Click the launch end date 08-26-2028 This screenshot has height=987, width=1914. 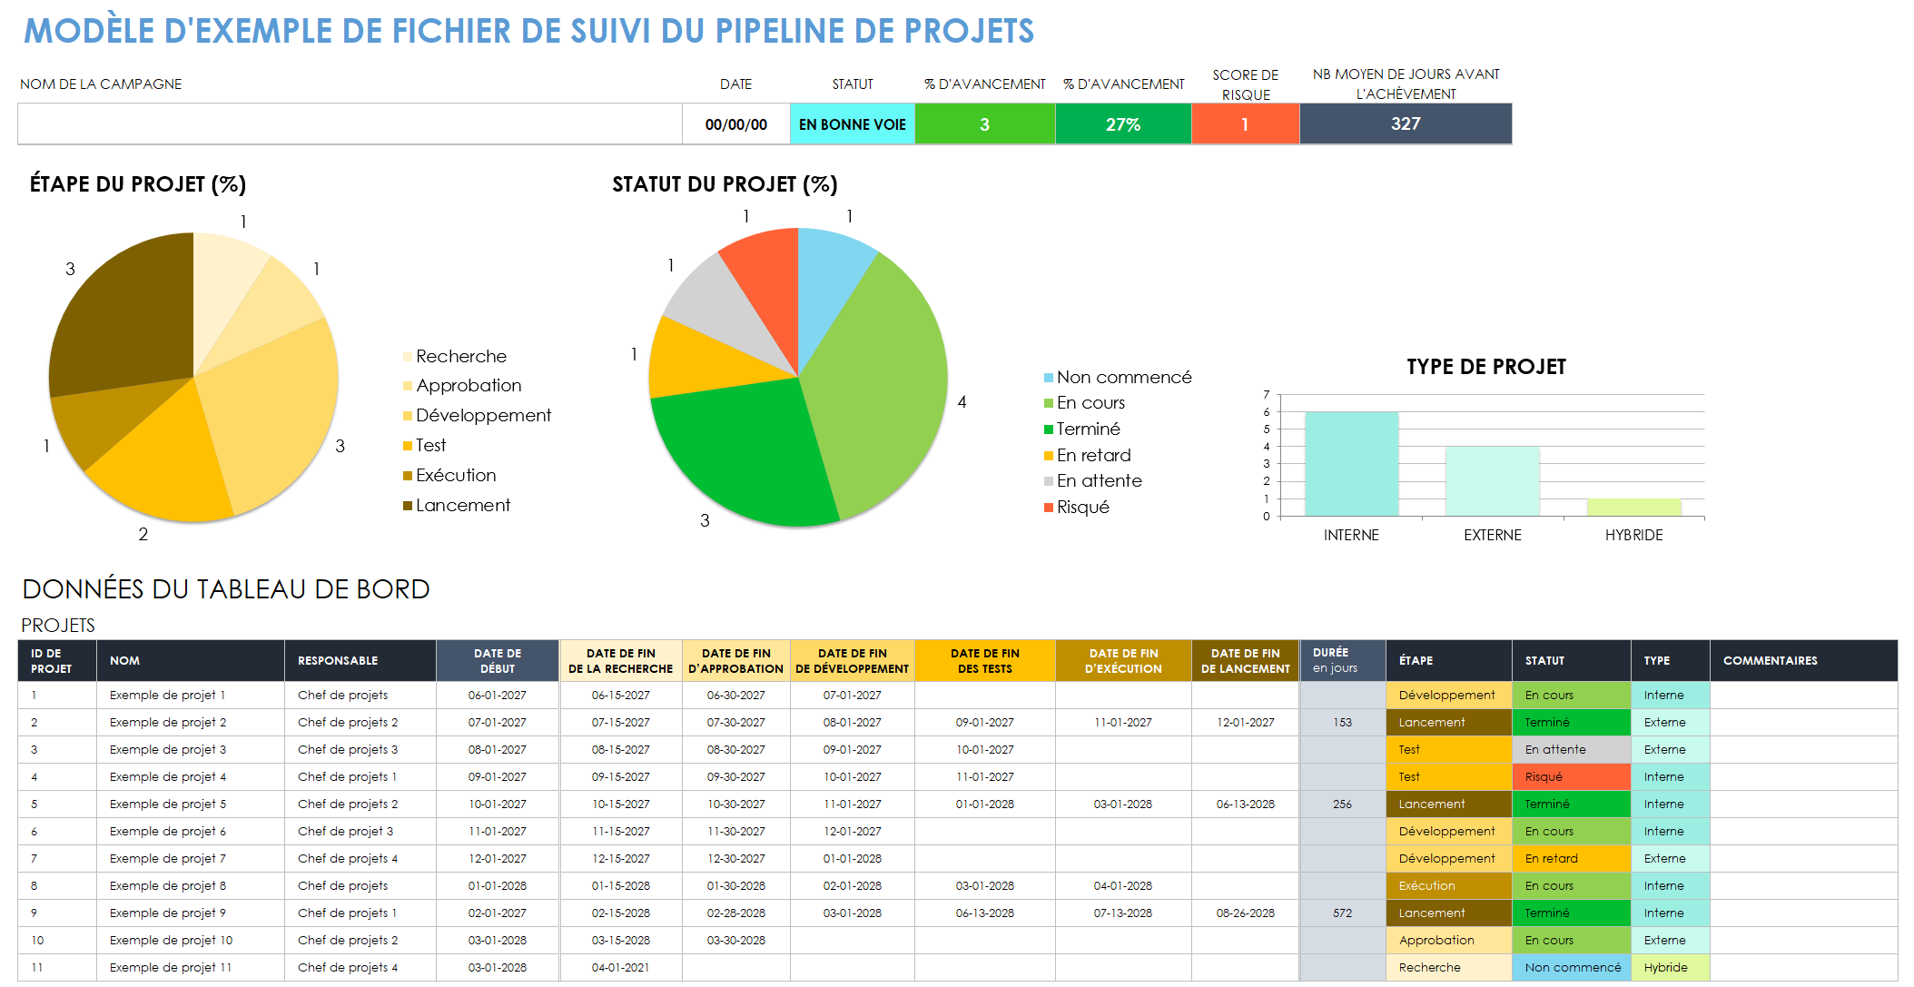pos(1246,913)
